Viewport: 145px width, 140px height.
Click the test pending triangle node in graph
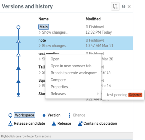click(19, 54)
